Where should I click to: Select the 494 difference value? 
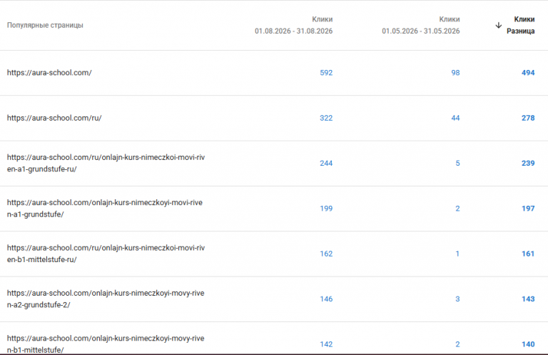[528, 73]
